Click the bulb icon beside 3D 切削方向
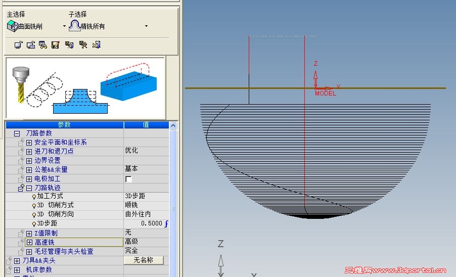 point(34,215)
